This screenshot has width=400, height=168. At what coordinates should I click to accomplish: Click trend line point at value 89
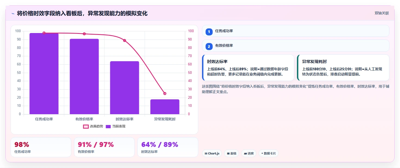coord(125,40)
